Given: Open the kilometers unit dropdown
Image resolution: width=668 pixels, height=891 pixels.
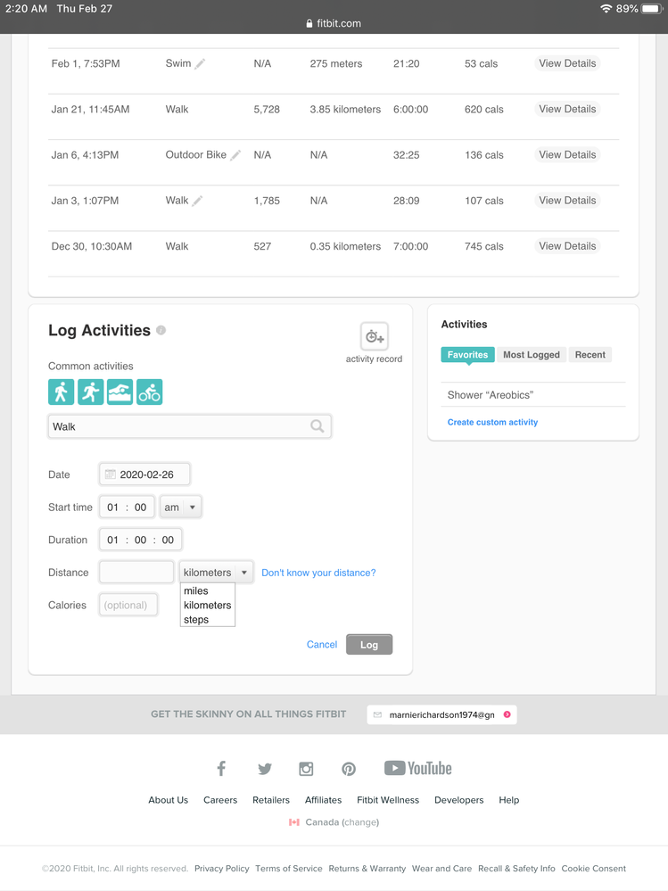Looking at the screenshot, I should (216, 573).
